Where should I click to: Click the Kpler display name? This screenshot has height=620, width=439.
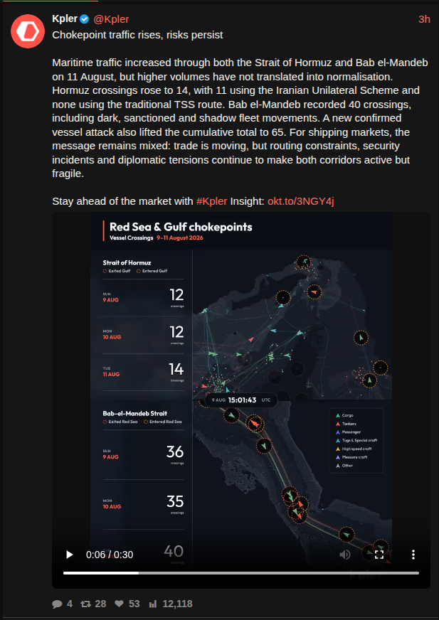(65, 18)
